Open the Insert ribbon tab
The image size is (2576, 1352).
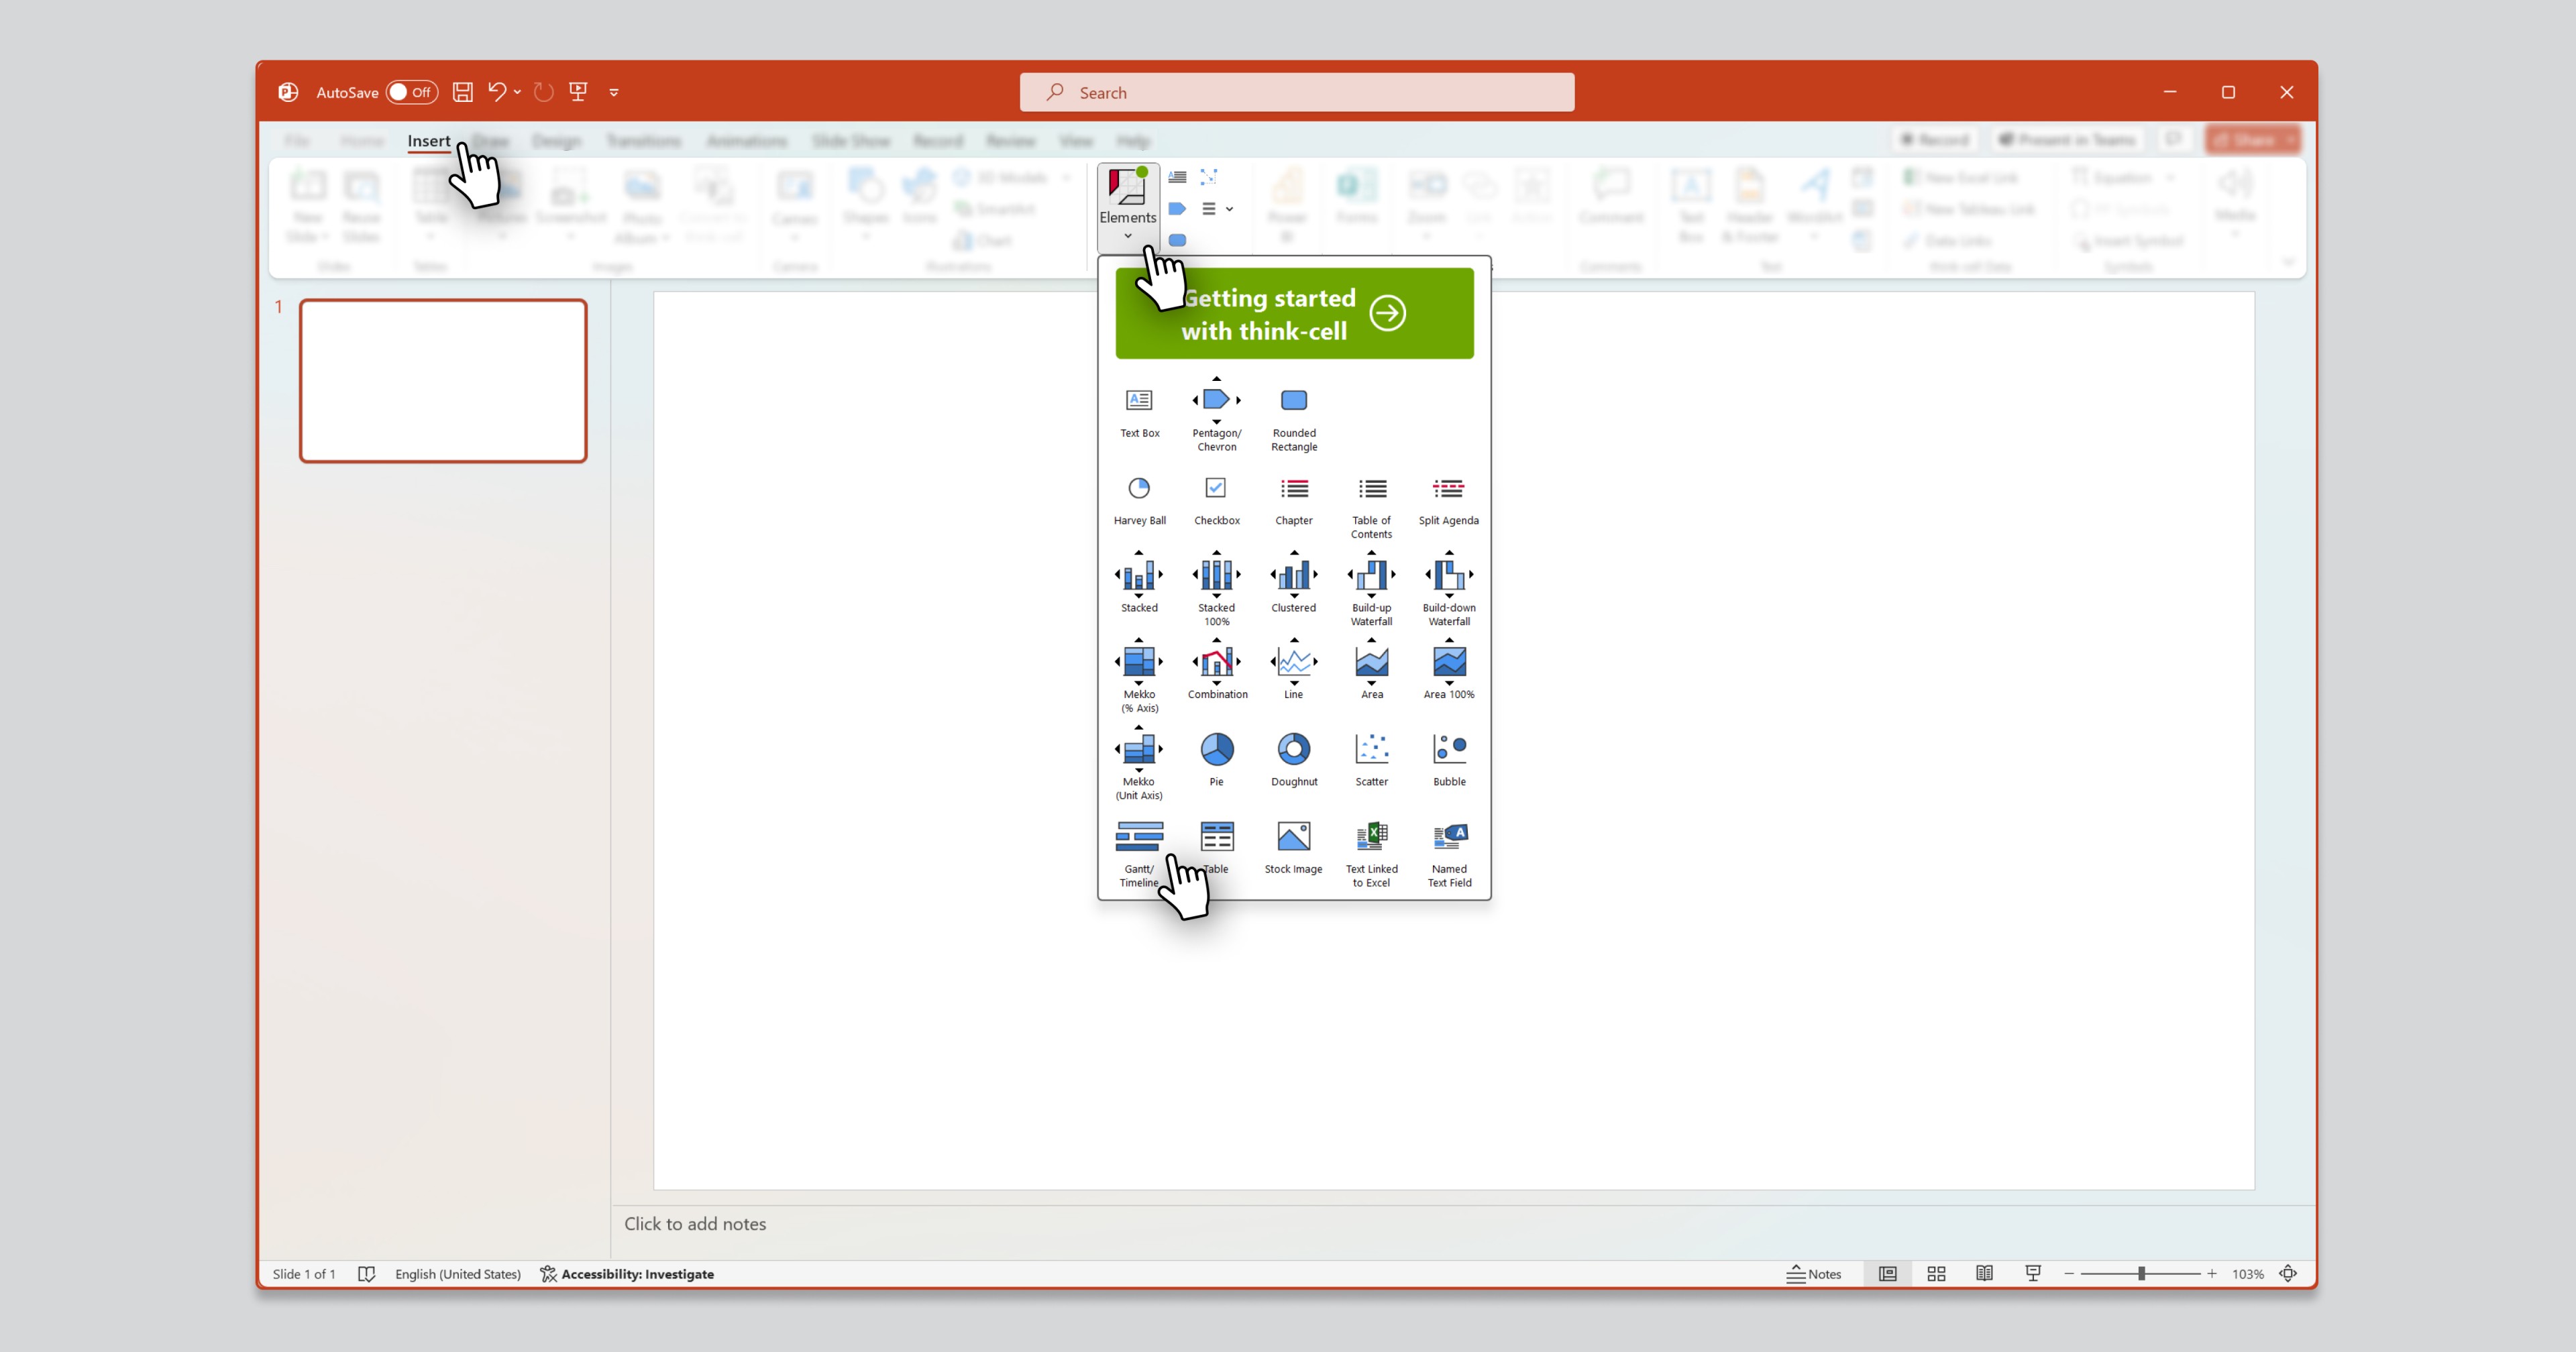[428, 141]
